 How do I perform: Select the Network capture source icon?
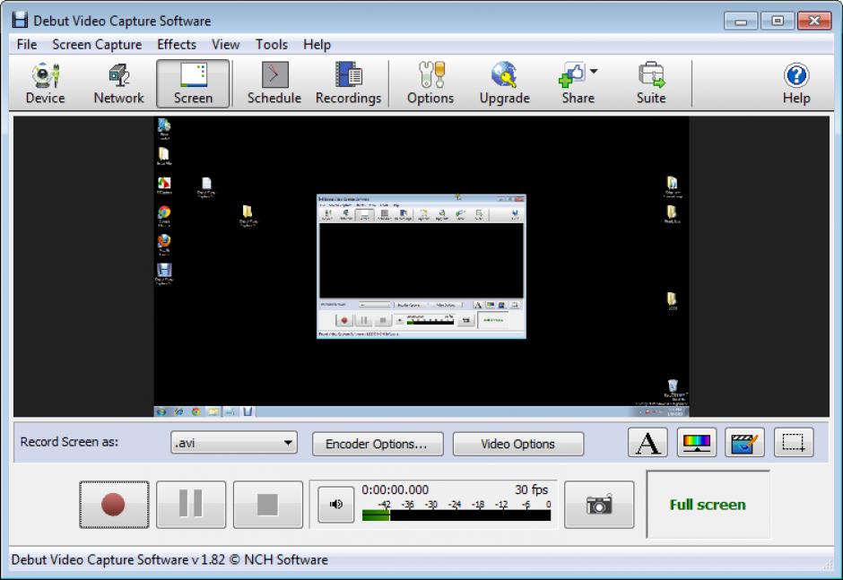coord(117,82)
